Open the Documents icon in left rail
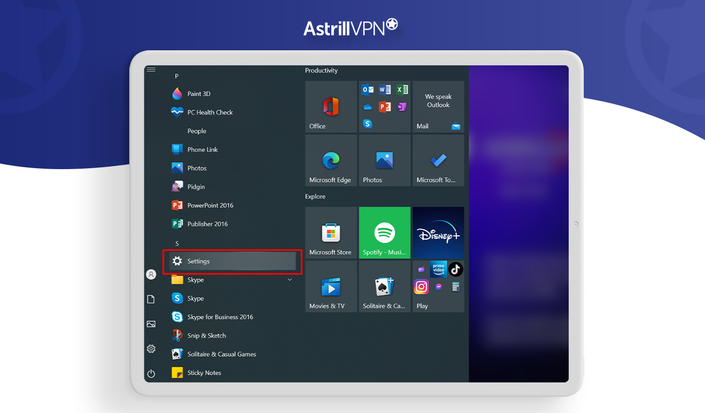Screen dimensions: 705x413 (151, 299)
